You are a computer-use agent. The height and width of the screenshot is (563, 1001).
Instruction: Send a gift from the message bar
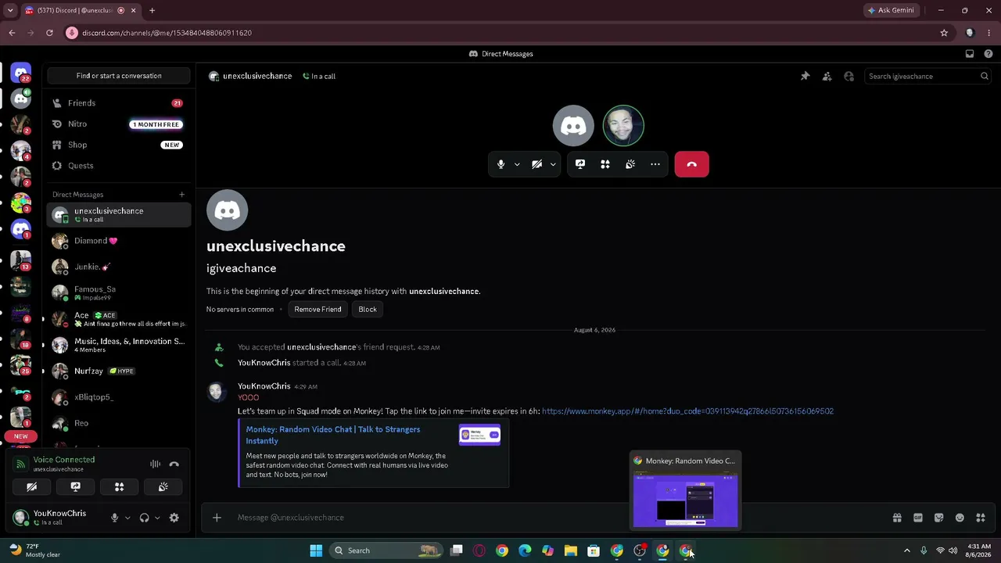point(897,518)
